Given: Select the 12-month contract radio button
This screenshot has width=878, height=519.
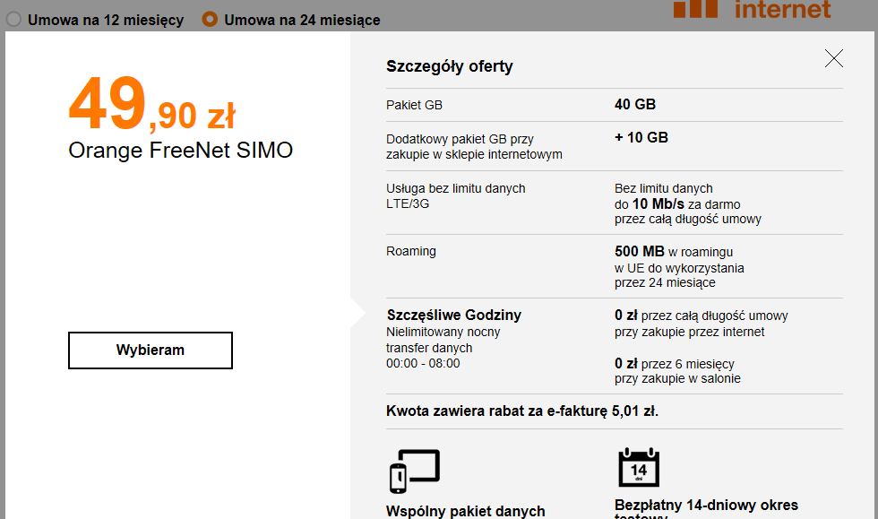Looking at the screenshot, I should coord(14,19).
